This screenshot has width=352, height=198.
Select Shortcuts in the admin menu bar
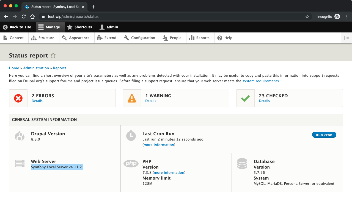[80, 27]
